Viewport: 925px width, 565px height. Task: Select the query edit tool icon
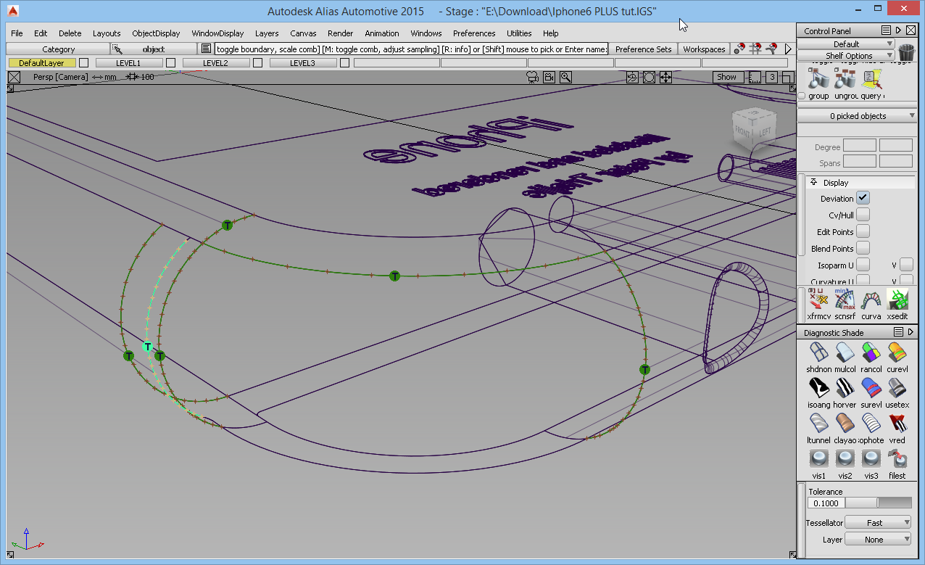pyautogui.click(x=871, y=79)
